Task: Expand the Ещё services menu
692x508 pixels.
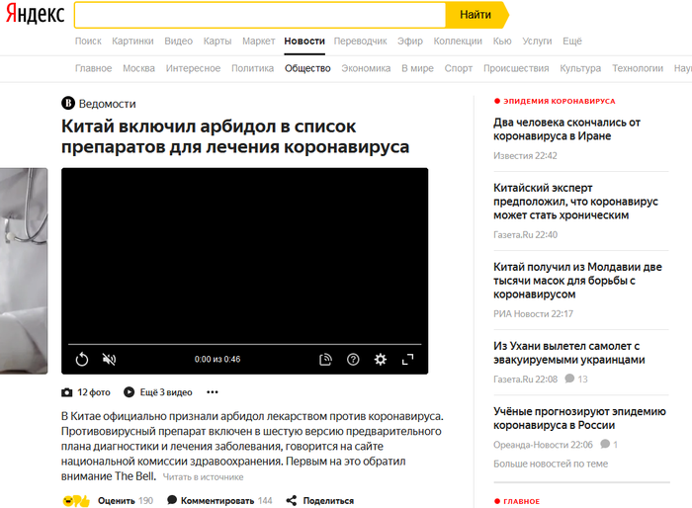Action: click(x=571, y=41)
